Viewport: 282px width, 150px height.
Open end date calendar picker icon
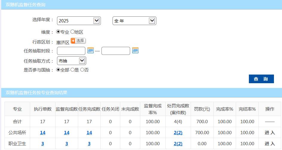pyautogui.click(x=135, y=51)
